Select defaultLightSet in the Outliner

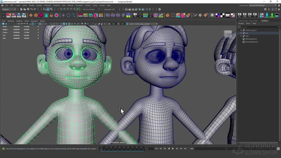(251, 39)
